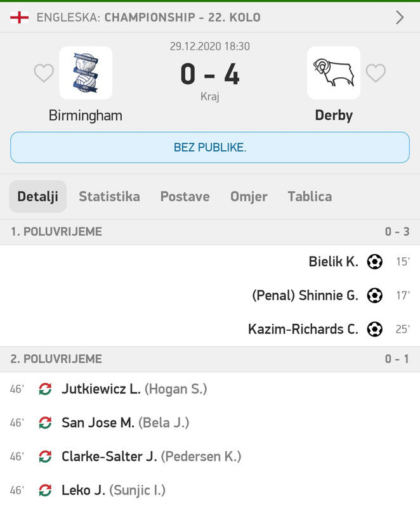Select the Detalji tab
This screenshot has width=420, height=507.
pyautogui.click(x=38, y=196)
